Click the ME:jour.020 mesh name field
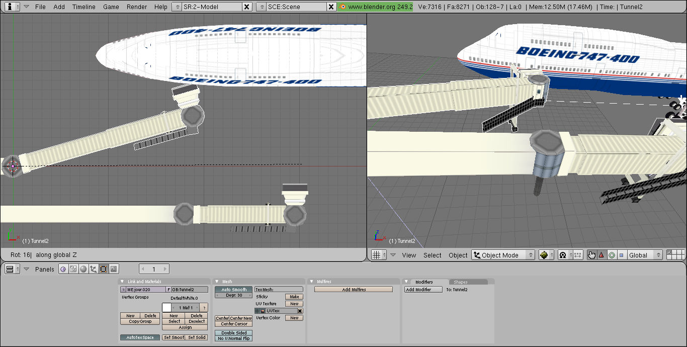Viewport: 687px width, 347px height. click(x=146, y=290)
